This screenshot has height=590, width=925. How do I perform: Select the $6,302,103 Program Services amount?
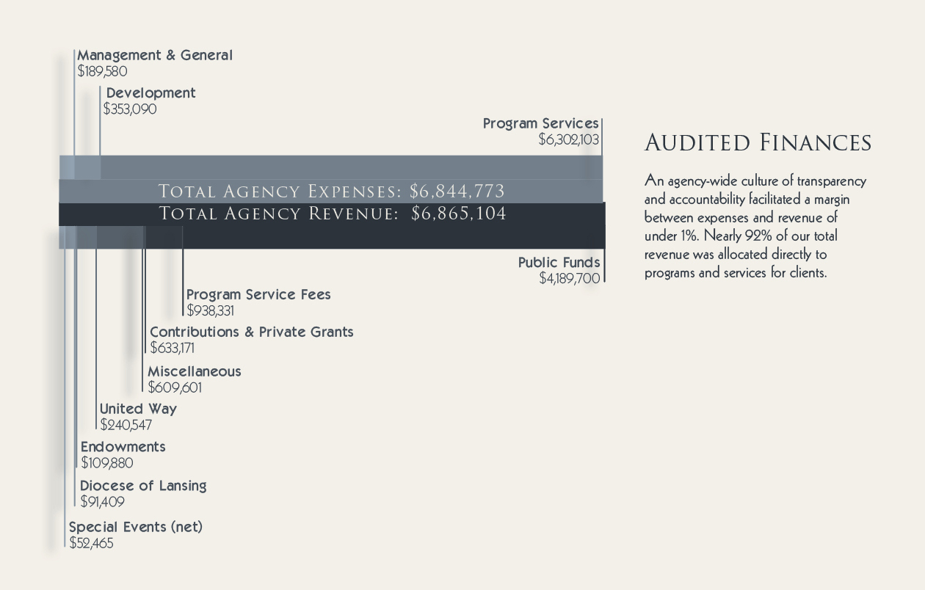[568, 139]
